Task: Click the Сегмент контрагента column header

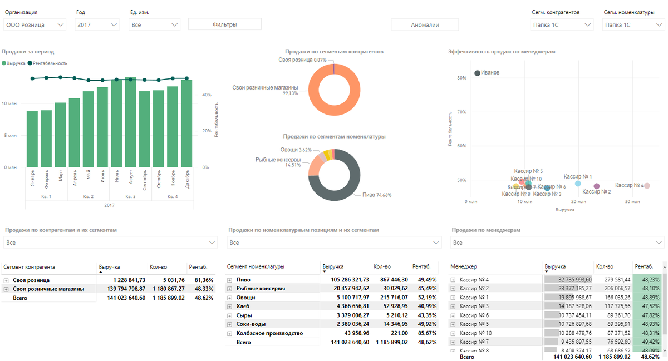Action: (x=30, y=267)
